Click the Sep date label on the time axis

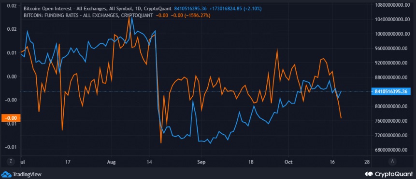click(x=201, y=162)
